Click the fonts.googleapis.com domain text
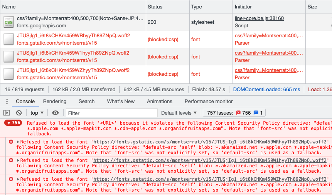332x195 pixels. point(42,25)
